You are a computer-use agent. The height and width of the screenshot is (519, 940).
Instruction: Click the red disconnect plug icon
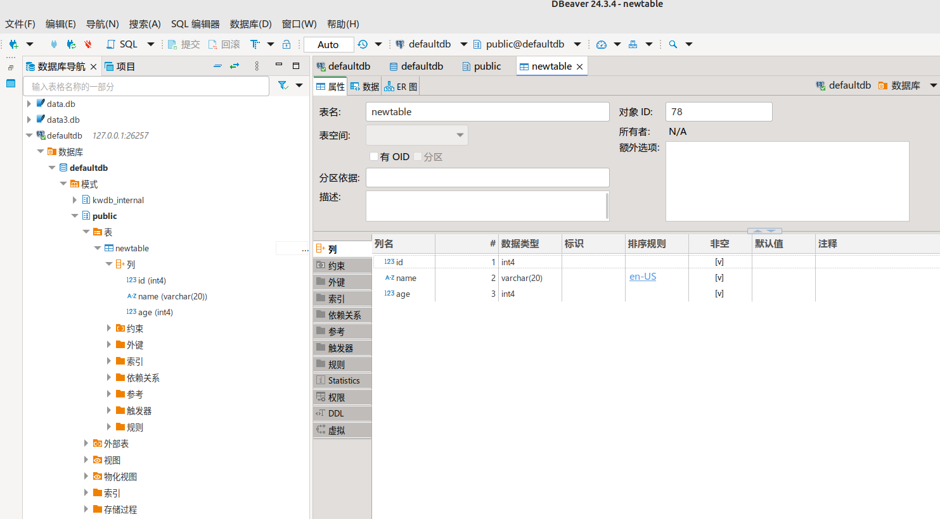(x=88, y=44)
